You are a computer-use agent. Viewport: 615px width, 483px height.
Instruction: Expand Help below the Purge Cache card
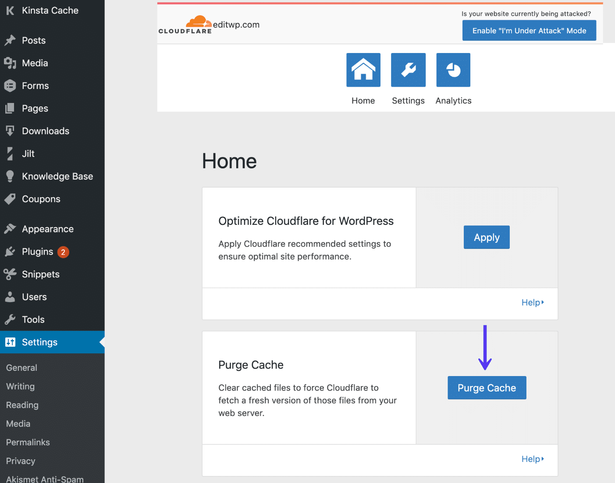(532, 458)
